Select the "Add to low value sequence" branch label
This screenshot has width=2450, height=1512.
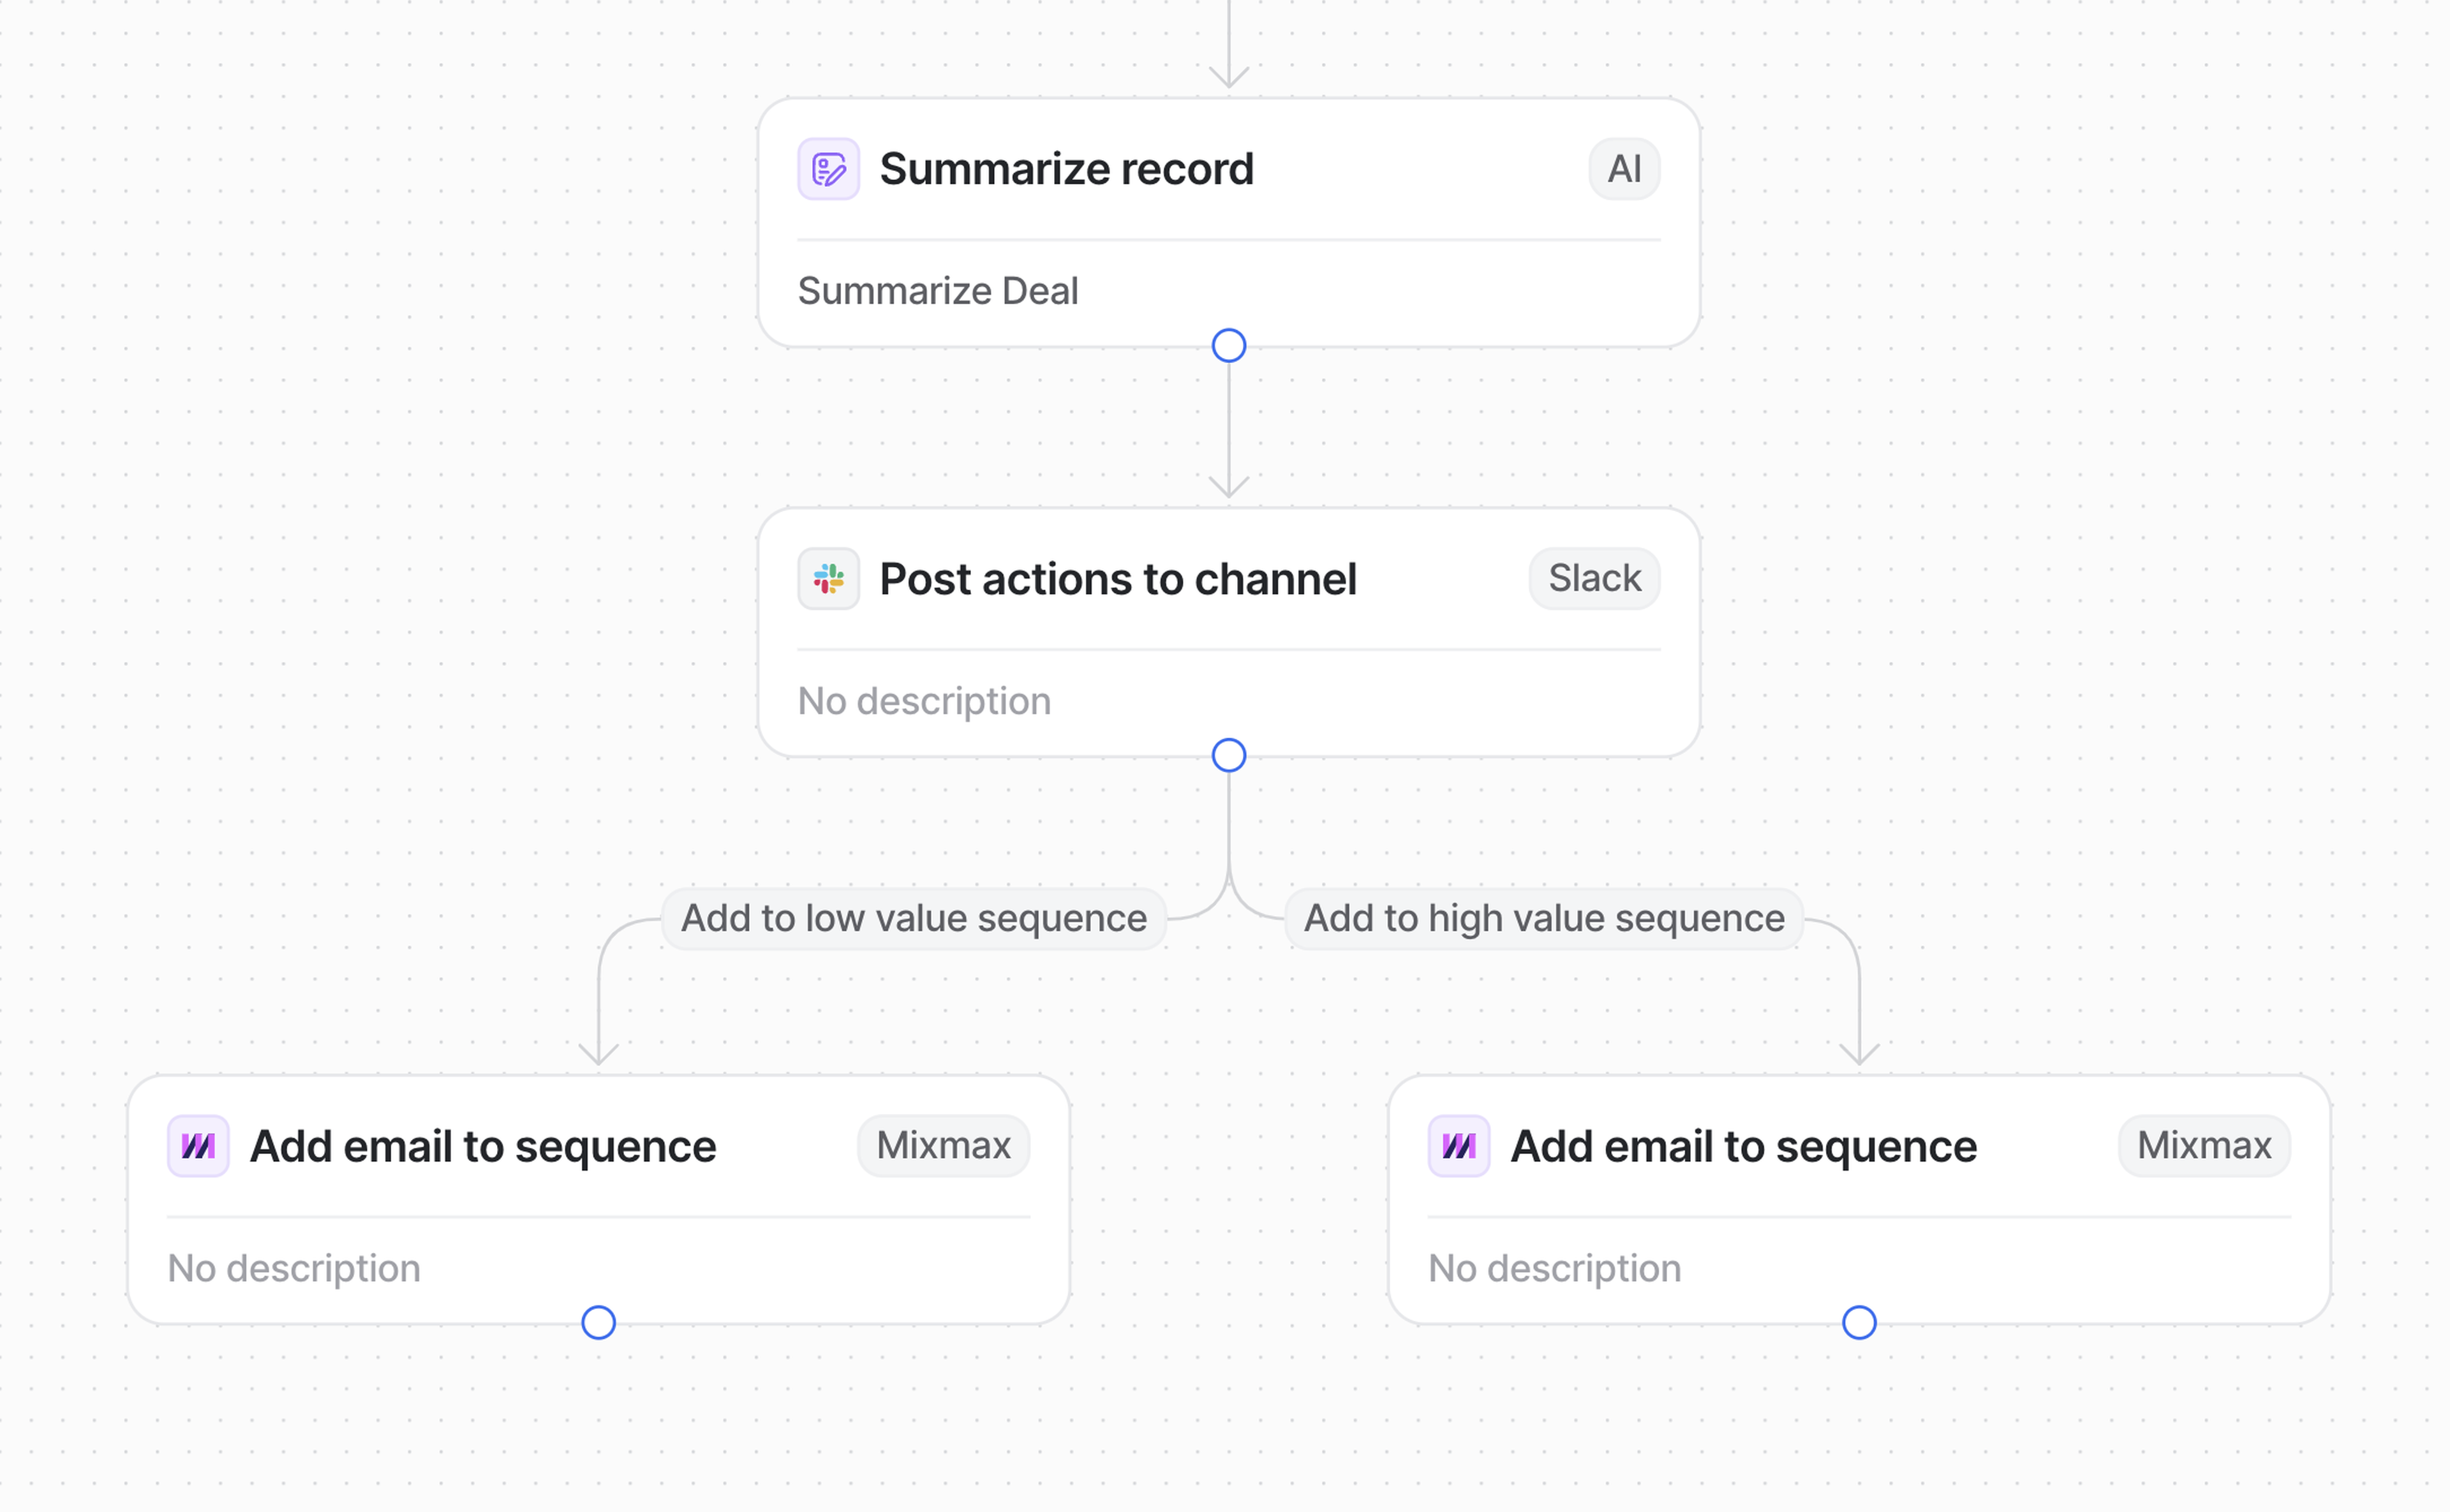coord(913,918)
